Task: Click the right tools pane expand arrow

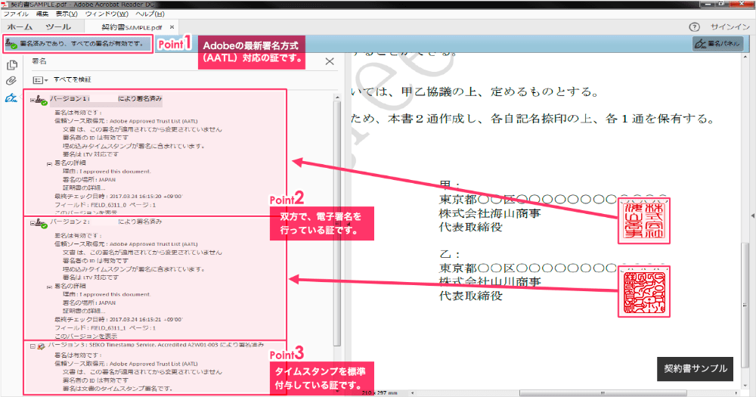Action: point(752,216)
